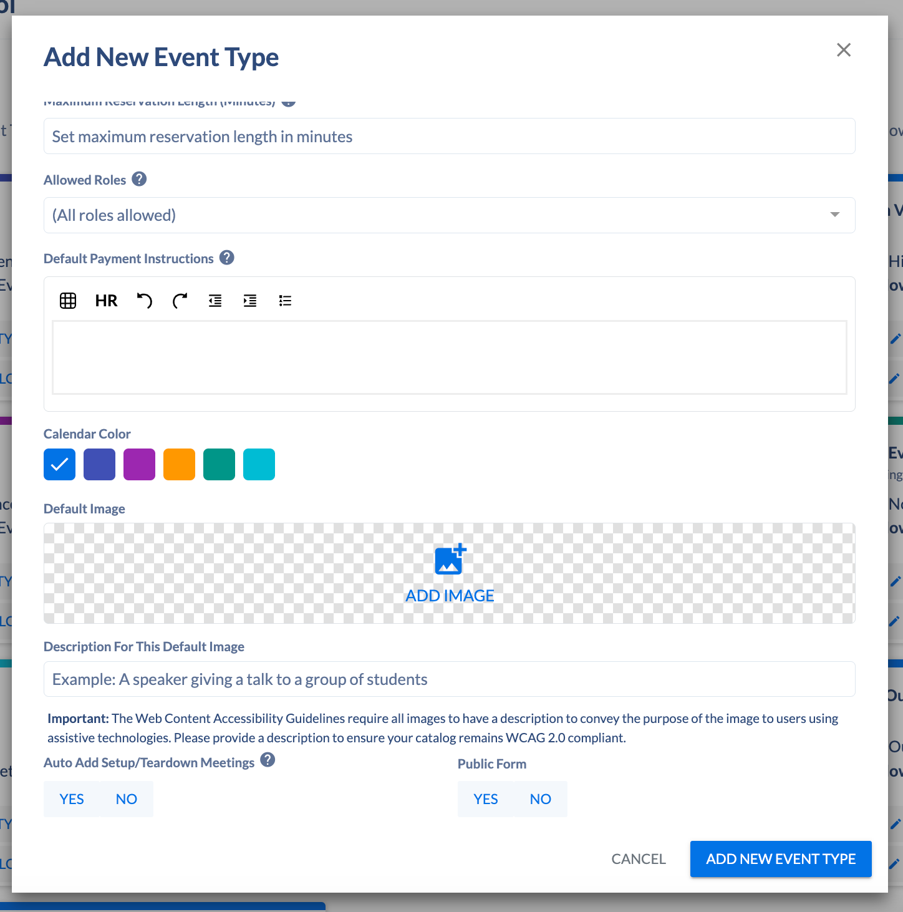Click the ADD IMAGE link
This screenshot has height=912, width=903.
pyautogui.click(x=450, y=596)
